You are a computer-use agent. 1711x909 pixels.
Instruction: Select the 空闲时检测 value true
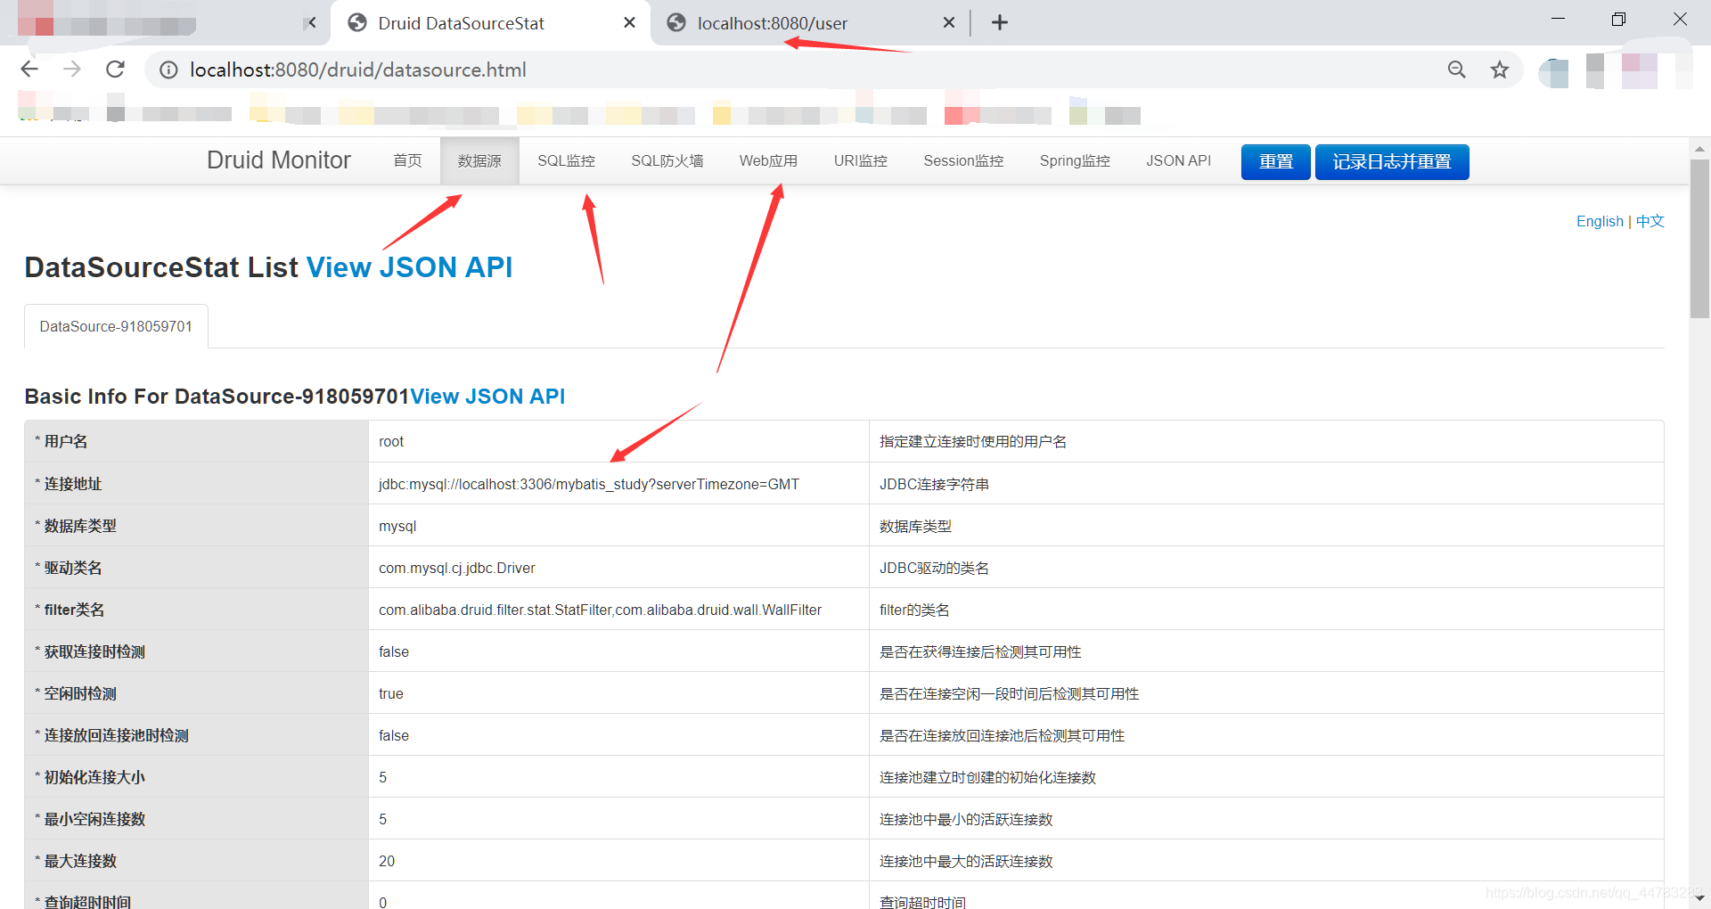(x=391, y=693)
